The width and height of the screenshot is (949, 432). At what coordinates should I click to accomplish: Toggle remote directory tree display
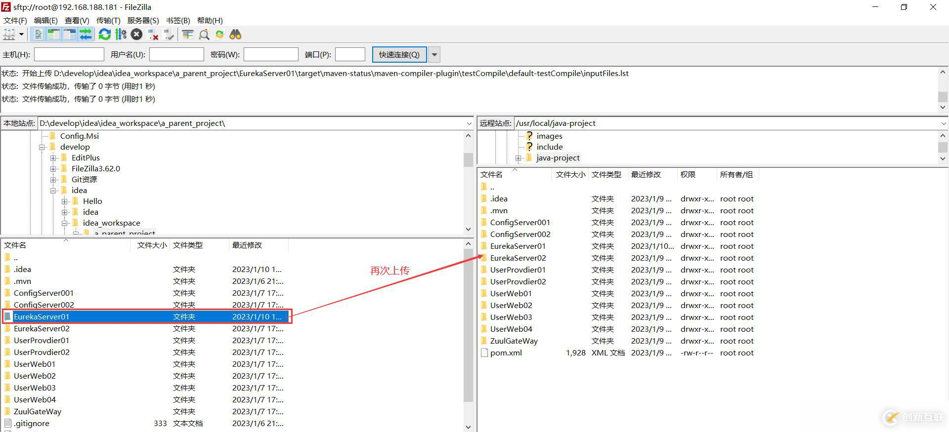[70, 35]
